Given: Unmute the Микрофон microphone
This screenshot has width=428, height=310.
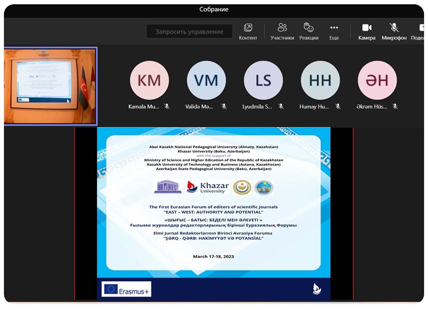Looking at the screenshot, I should pyautogui.click(x=394, y=31).
